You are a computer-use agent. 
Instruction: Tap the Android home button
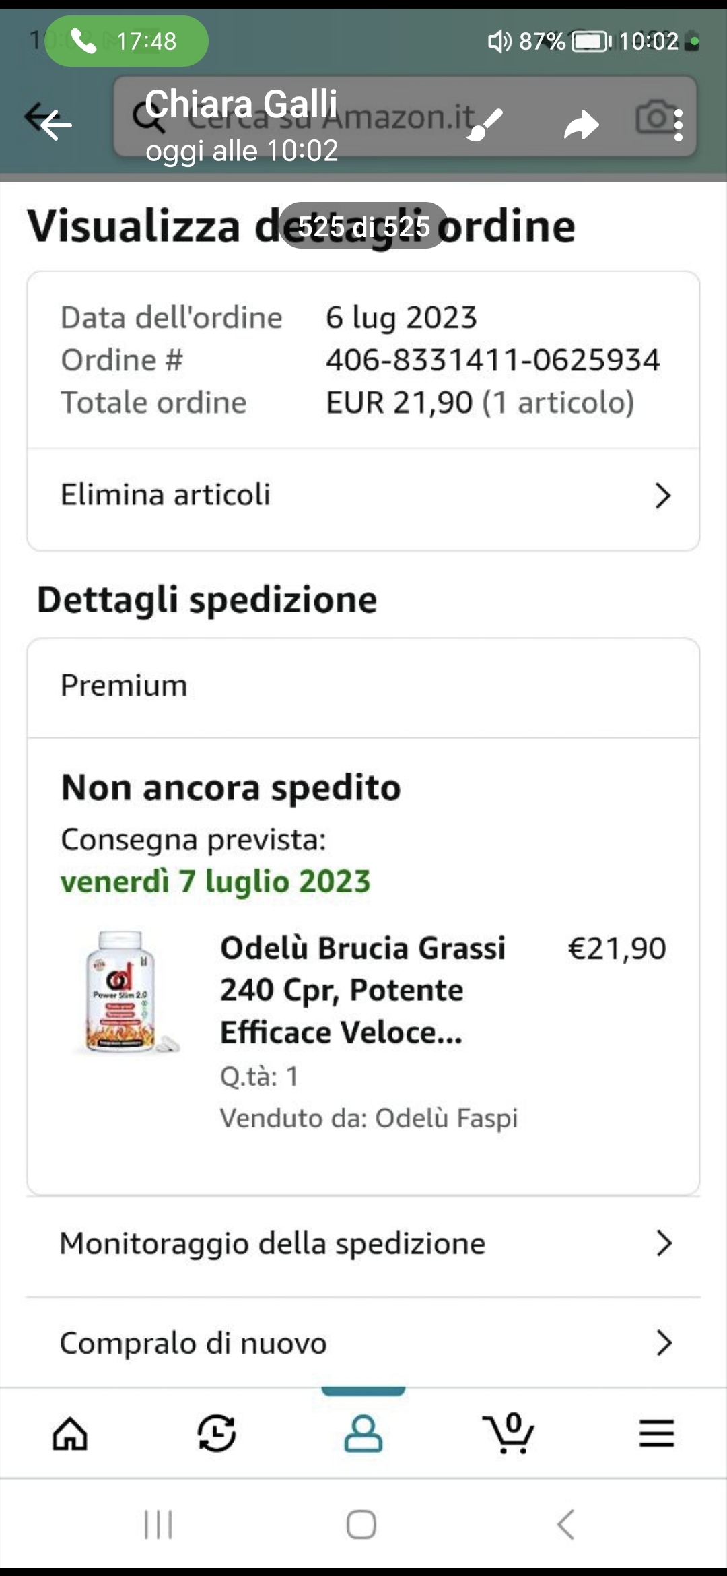click(x=361, y=1524)
